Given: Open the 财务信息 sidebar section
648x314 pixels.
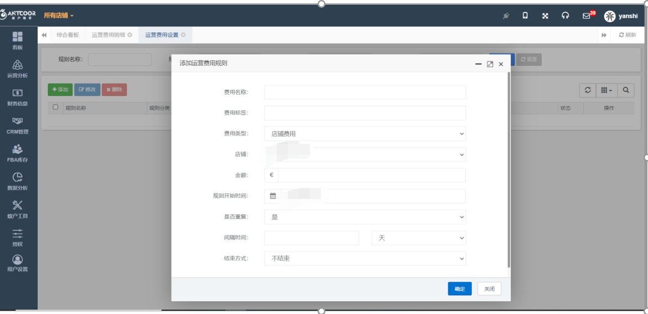Looking at the screenshot, I should [x=18, y=97].
